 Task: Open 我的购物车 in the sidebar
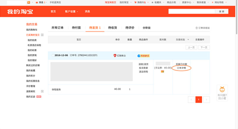(x=32, y=30)
